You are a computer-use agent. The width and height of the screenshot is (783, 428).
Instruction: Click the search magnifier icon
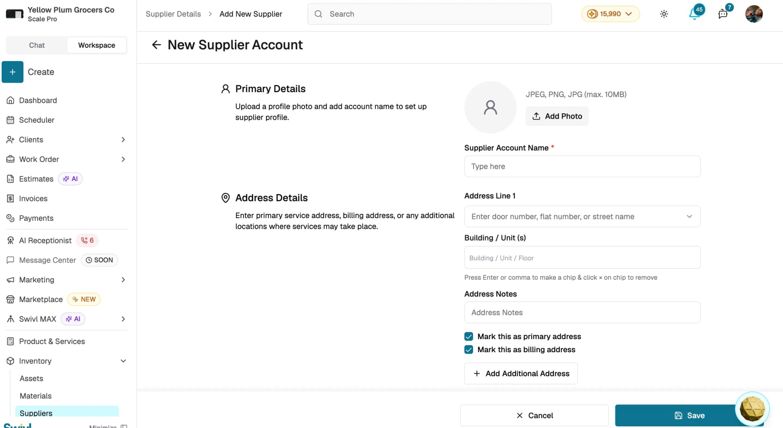(319, 14)
